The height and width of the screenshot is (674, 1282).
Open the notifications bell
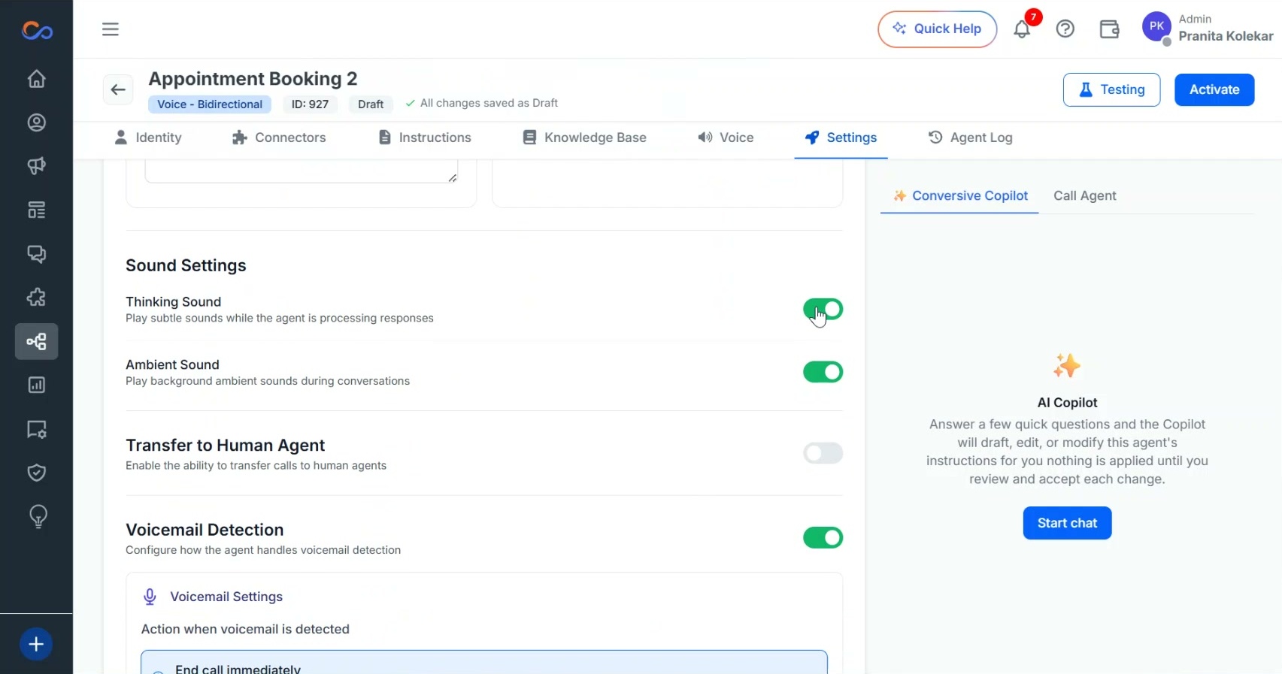(x=1022, y=29)
